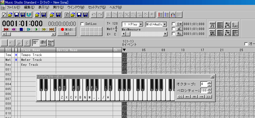Open the audio mixer icon marked A
This screenshot has width=255, height=118.
point(228,32)
